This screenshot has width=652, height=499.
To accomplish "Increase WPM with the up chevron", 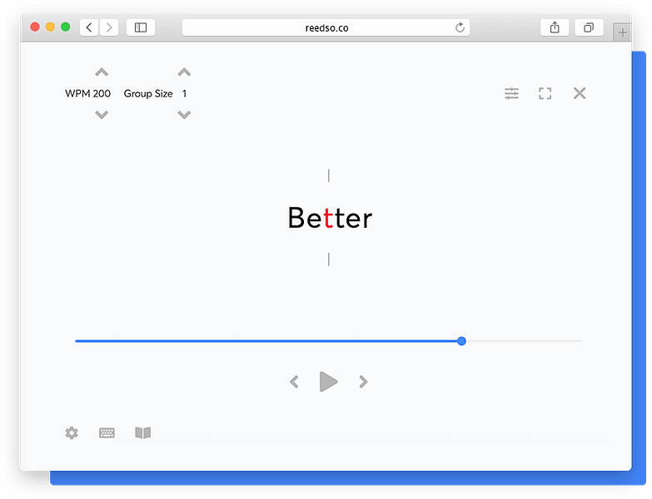I will click(102, 72).
